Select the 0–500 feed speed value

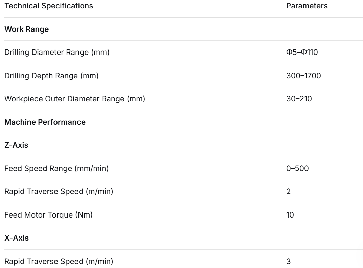pos(297,168)
